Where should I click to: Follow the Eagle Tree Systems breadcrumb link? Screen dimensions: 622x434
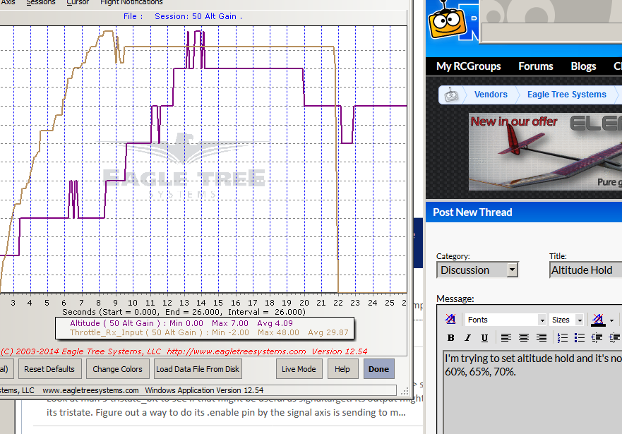566,95
